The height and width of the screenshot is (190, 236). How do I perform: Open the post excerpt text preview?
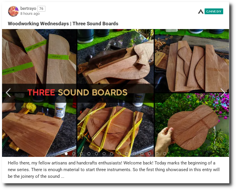[114, 170]
